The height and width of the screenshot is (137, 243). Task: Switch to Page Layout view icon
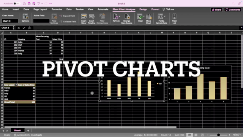[x=196, y=135]
